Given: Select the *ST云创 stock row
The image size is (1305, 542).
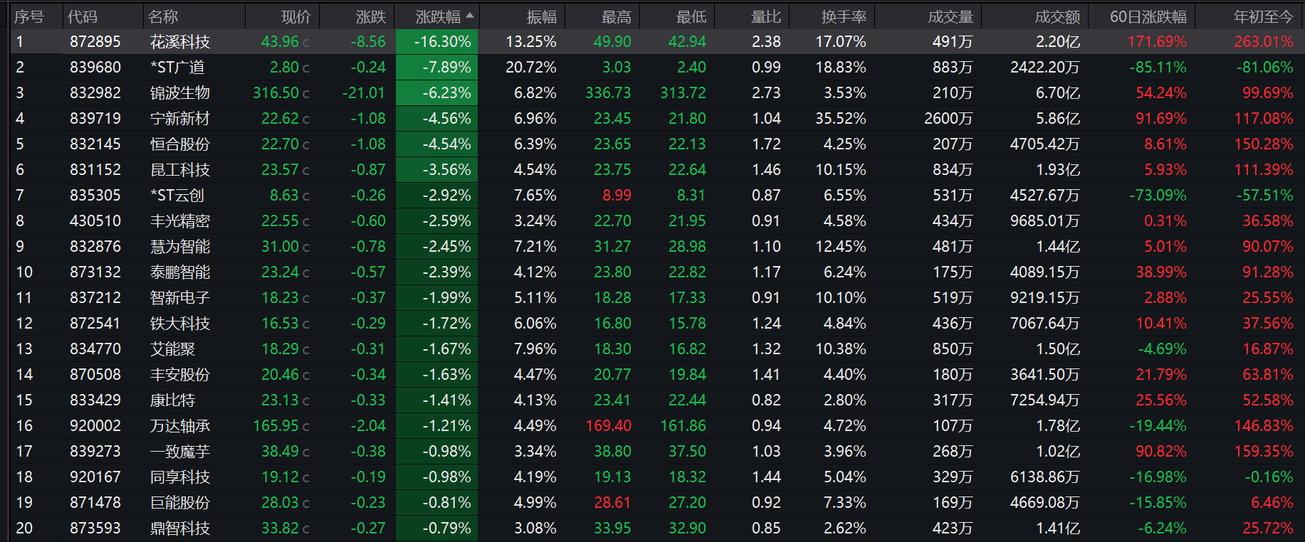Looking at the screenshot, I should pos(652,196).
